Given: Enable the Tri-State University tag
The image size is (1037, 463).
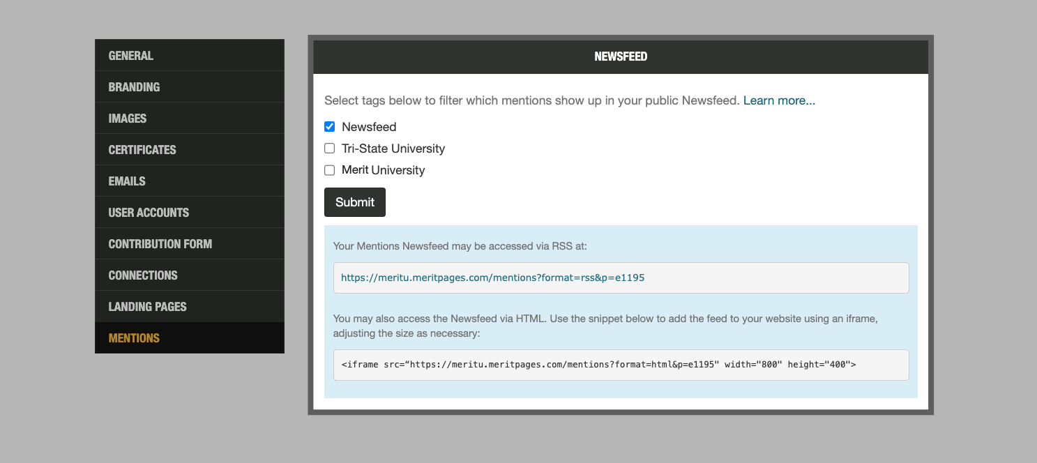Looking at the screenshot, I should (x=329, y=148).
